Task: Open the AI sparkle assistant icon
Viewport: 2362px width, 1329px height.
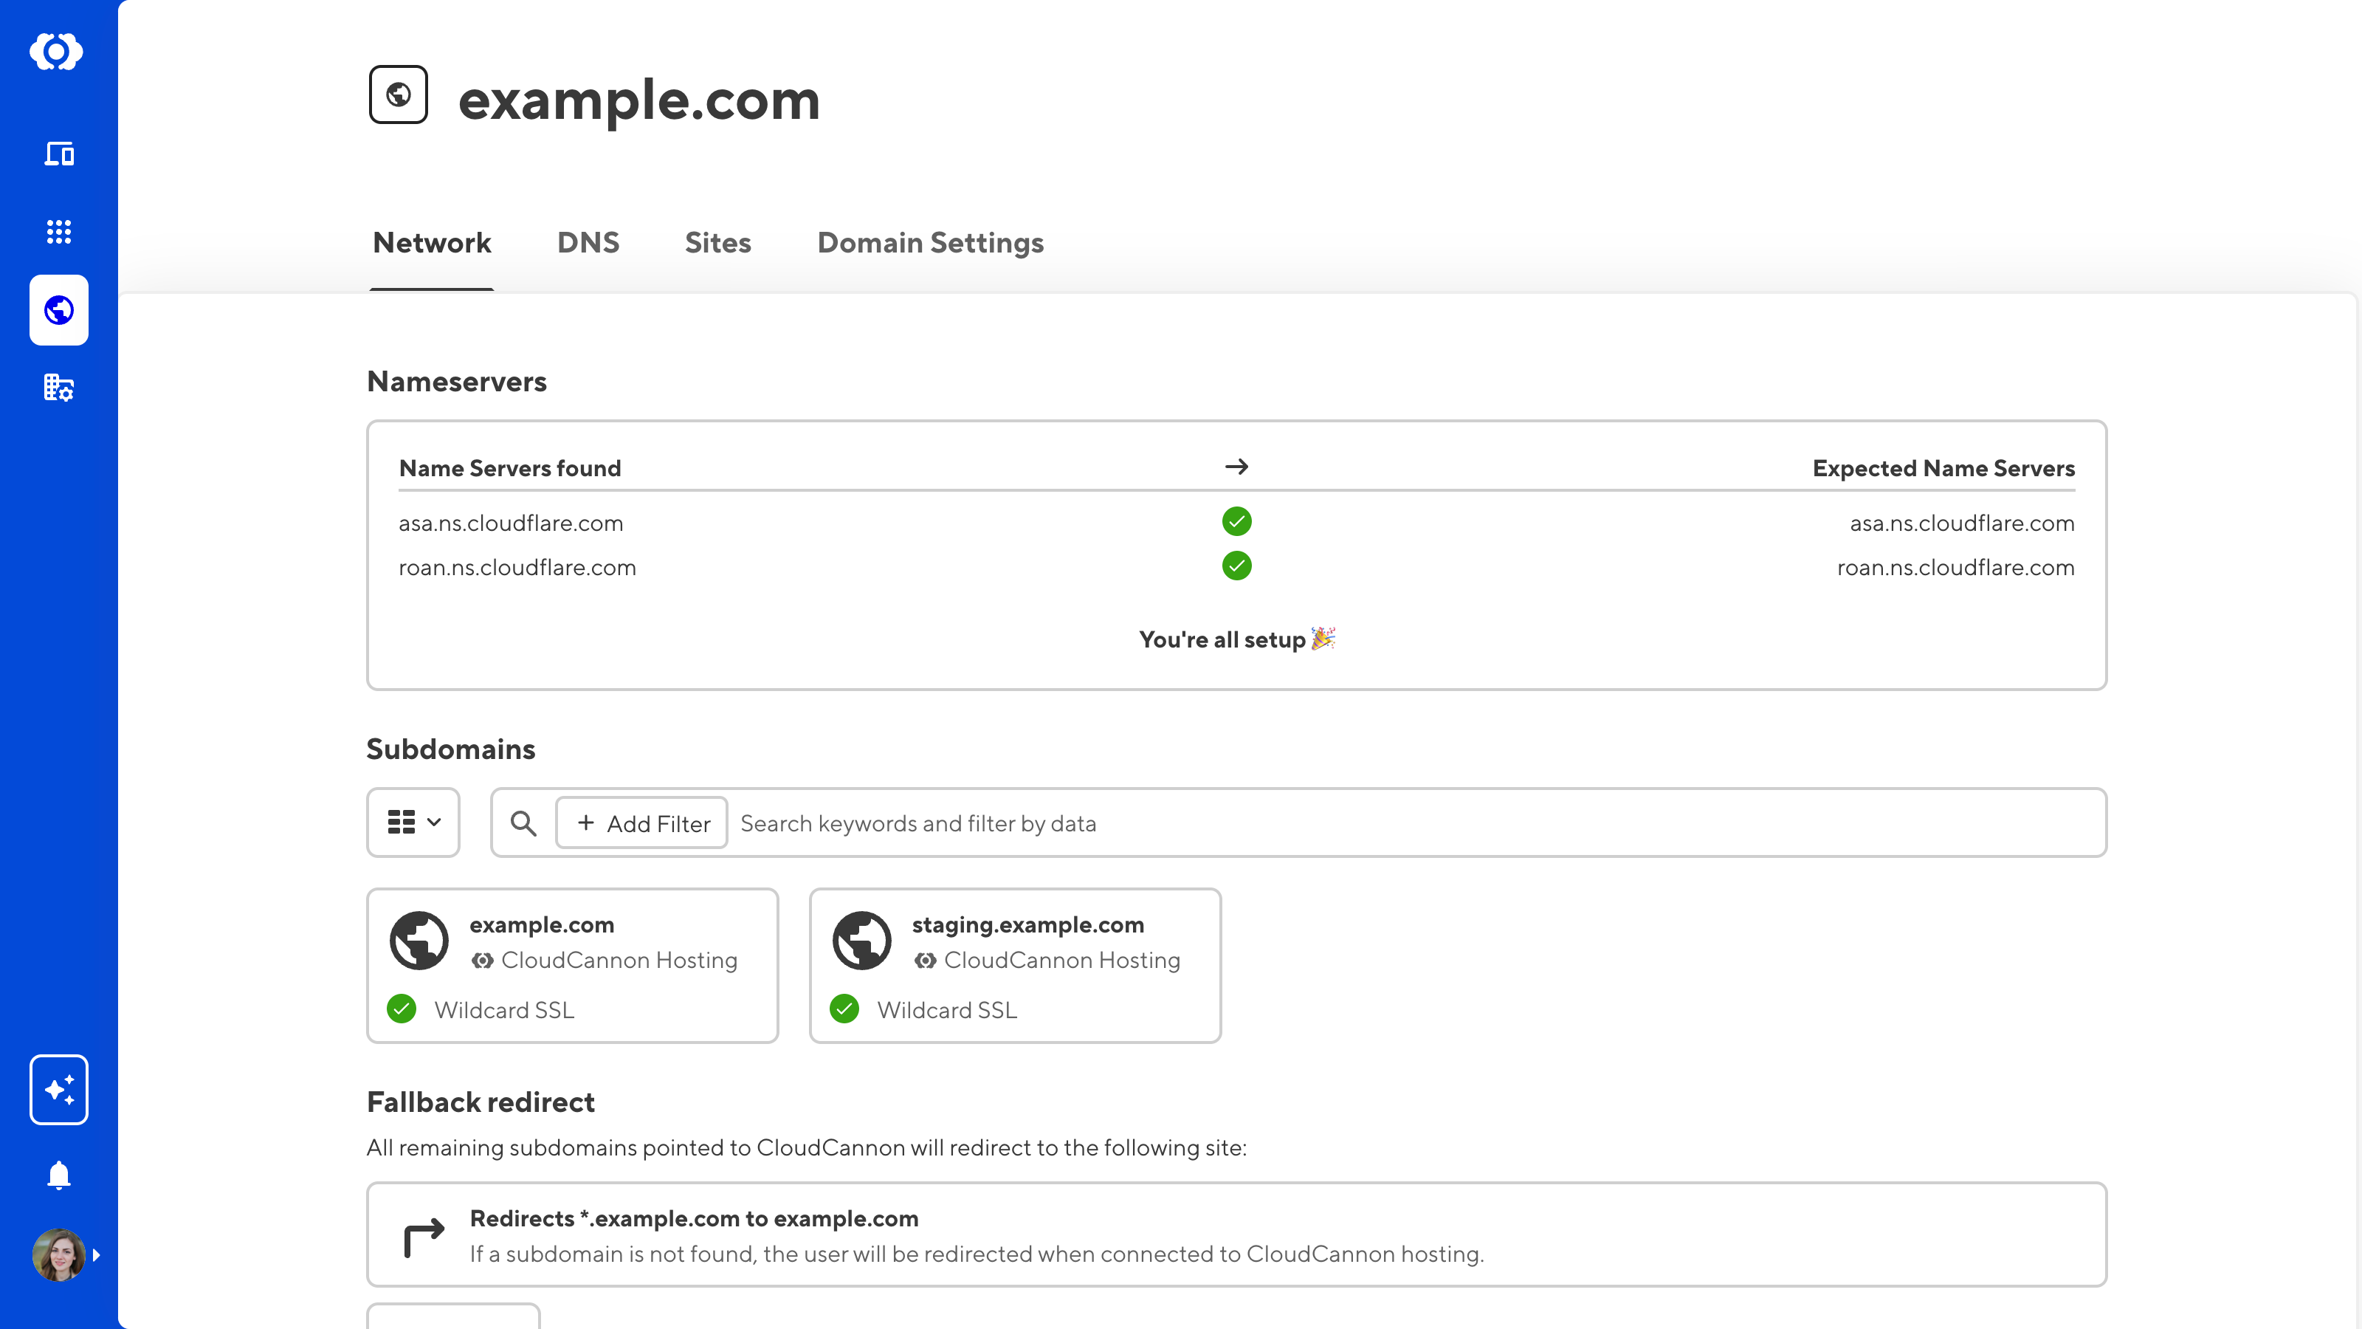Action: (x=59, y=1090)
